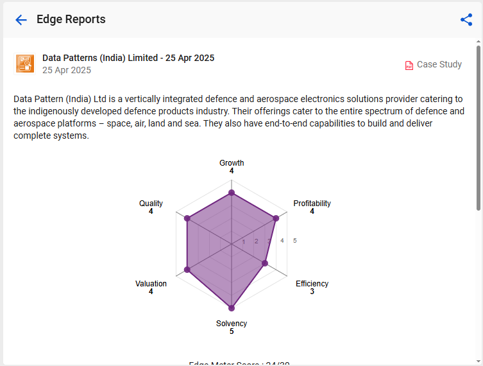Screen dimensions: 483x366
Task: Click the Quality axis label
Action: point(151,204)
